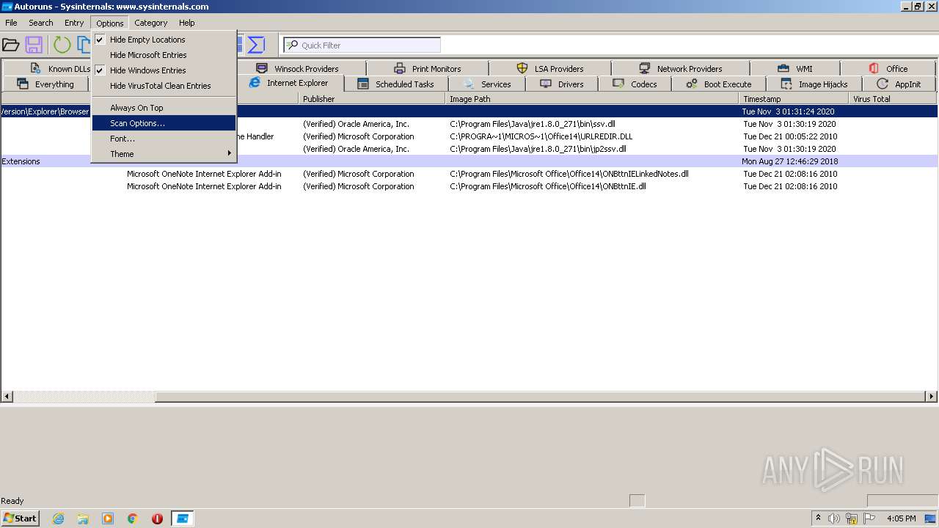This screenshot has height=528, width=939.
Task: Click the Action Center flag icon
Action: (869, 518)
